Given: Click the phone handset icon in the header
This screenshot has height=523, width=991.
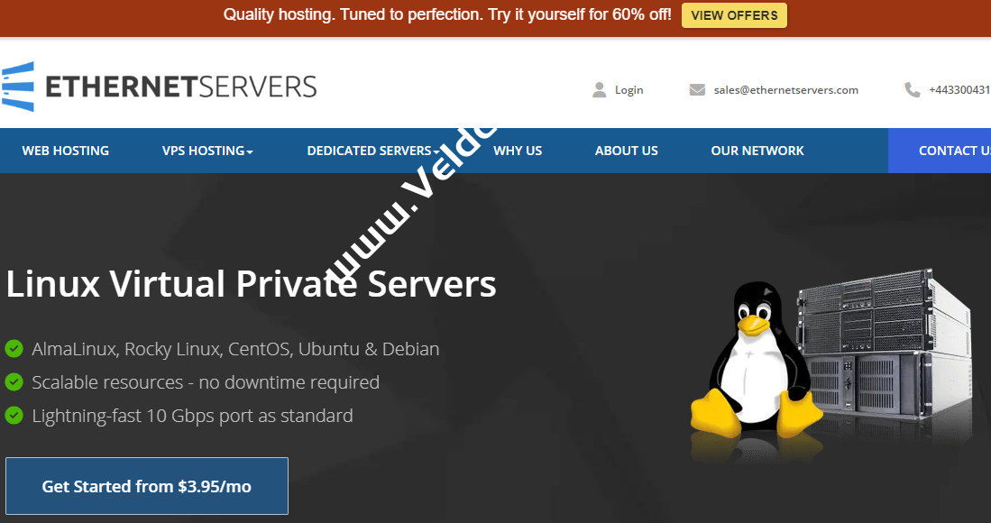Looking at the screenshot, I should 913,90.
